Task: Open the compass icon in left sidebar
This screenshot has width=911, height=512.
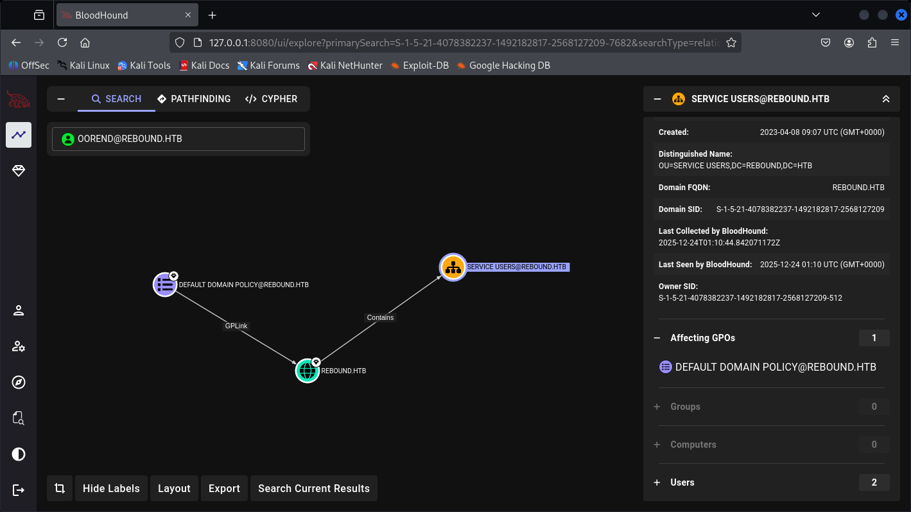Action: [x=19, y=383]
